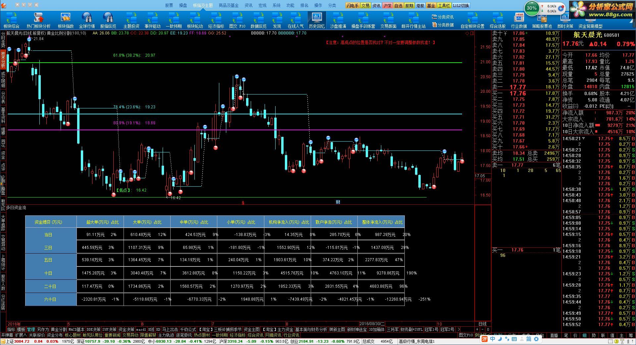The width and height of the screenshot is (636, 345).
Task: Open 主题投资 toolbar icon
Action: 131,20
